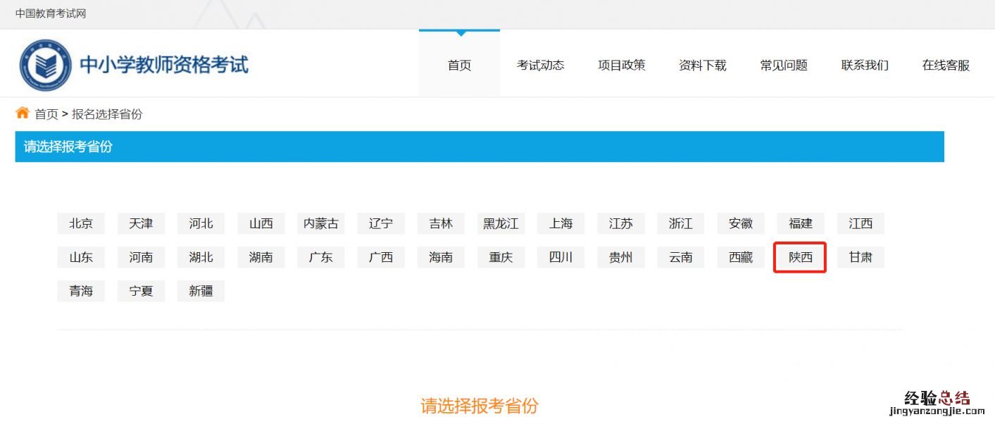
Task: Choose 上海 province button
Action: click(561, 224)
